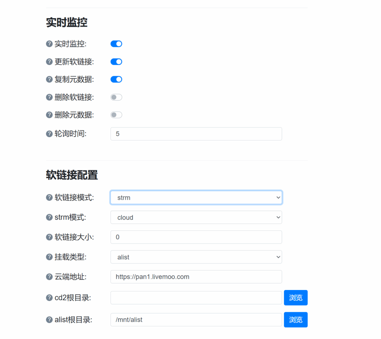This screenshot has width=381, height=339.
Task: Click the help icon beside 更新软链接
Action: (x=49, y=61)
